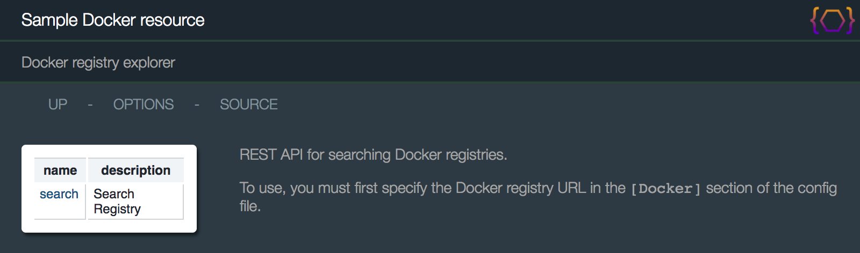Image resolution: width=860 pixels, height=253 pixels.
Task: Open the search child resource link
Action: pyautogui.click(x=59, y=194)
